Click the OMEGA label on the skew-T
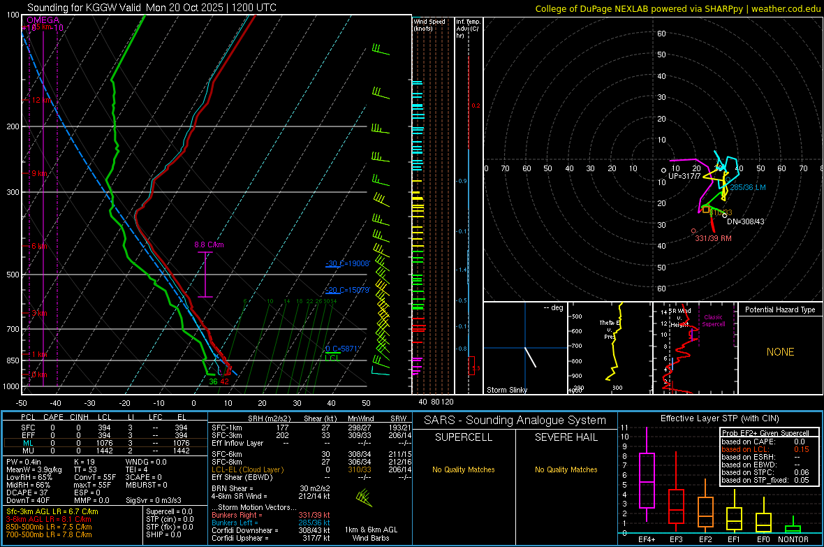This screenshot has height=547, width=824. (x=43, y=20)
